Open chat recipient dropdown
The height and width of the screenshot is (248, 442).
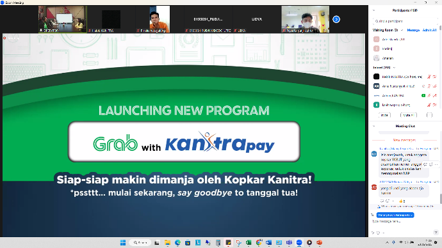tap(395, 215)
